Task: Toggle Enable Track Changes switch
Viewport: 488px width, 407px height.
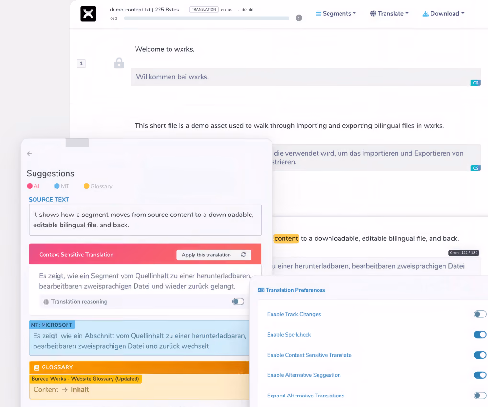Action: 479,314
